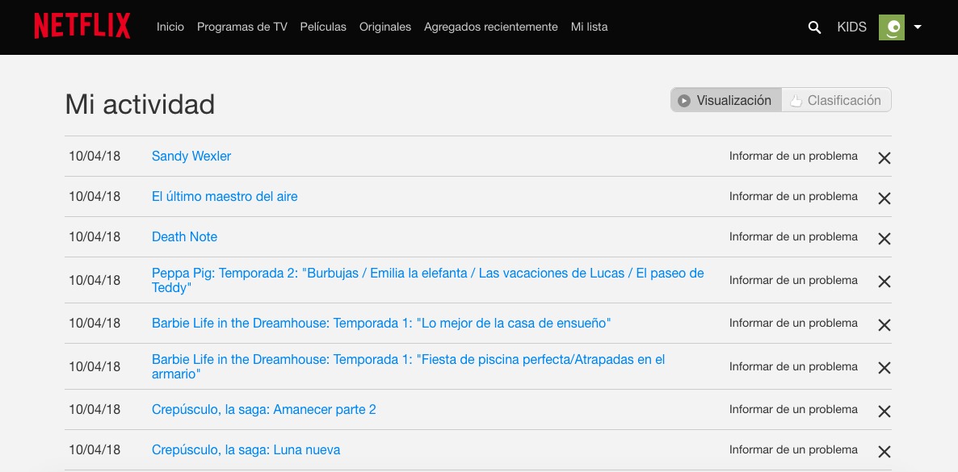Open Mi lista
The width and height of the screenshot is (958, 472).
589,27
